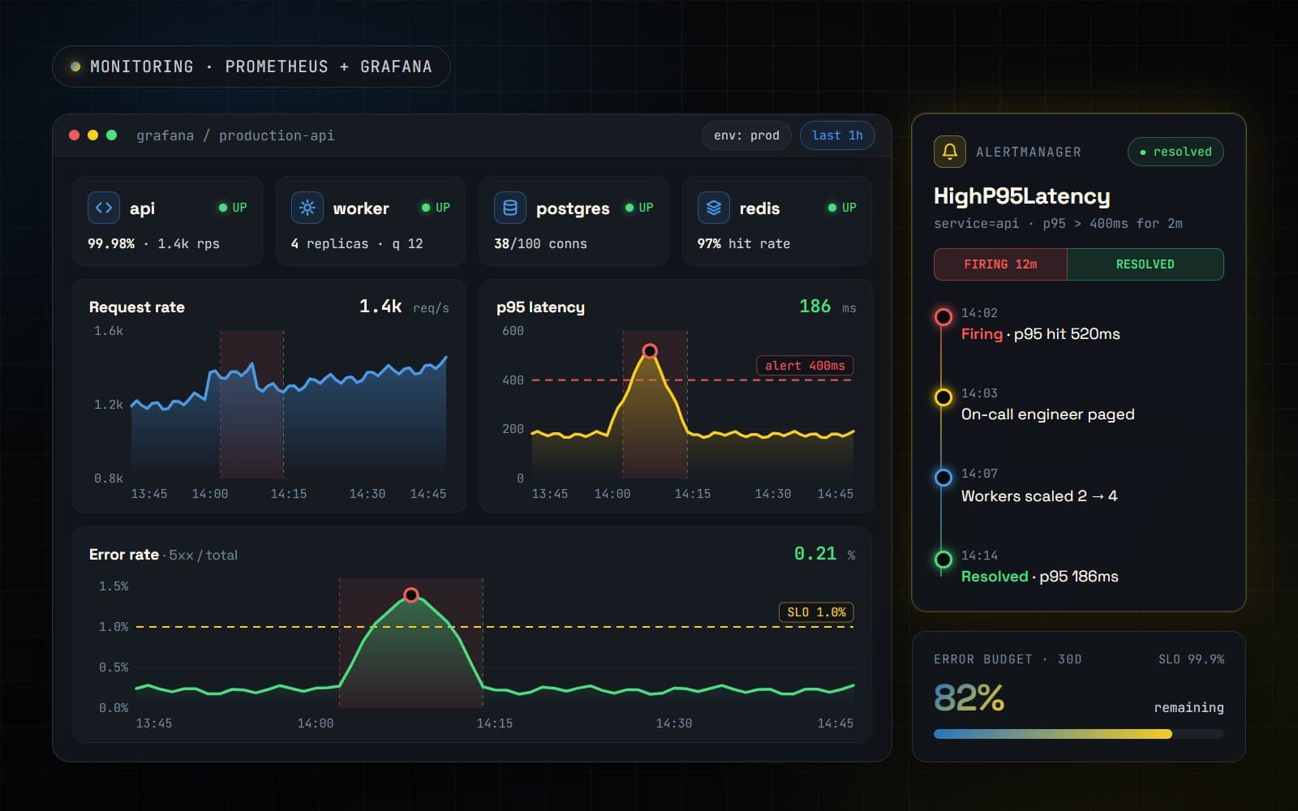Select the FIRING 12m segment
The image size is (1298, 811).
[x=1000, y=264]
